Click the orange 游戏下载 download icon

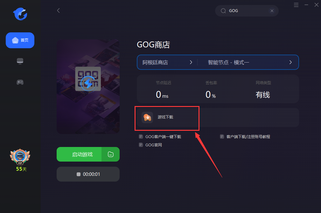[147, 117]
